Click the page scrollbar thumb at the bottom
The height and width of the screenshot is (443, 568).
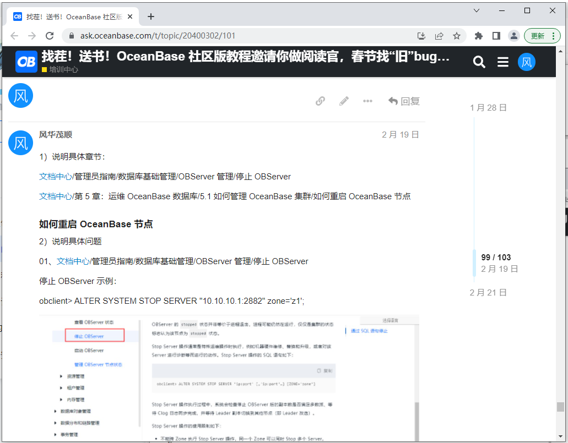tap(560, 407)
